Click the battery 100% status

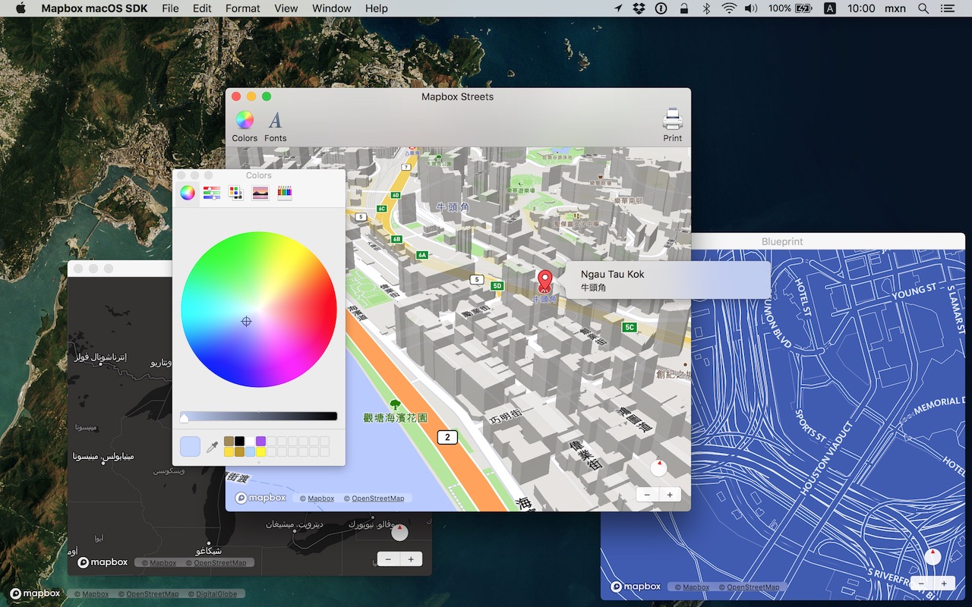click(x=790, y=8)
